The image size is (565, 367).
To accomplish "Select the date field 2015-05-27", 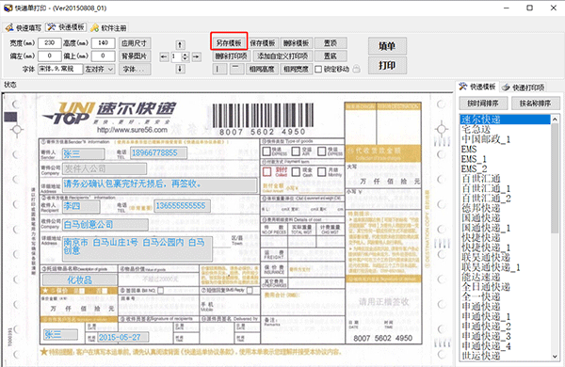I will point(123,337).
